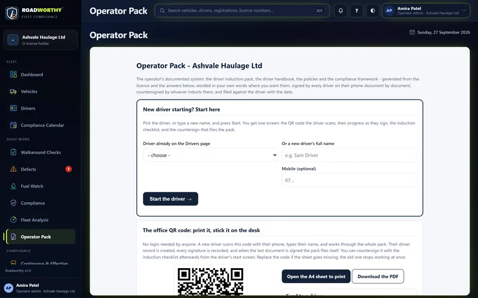The width and height of the screenshot is (478, 298).
Task: Expand the Amira Patel account menu chevron
Action: coord(464,11)
